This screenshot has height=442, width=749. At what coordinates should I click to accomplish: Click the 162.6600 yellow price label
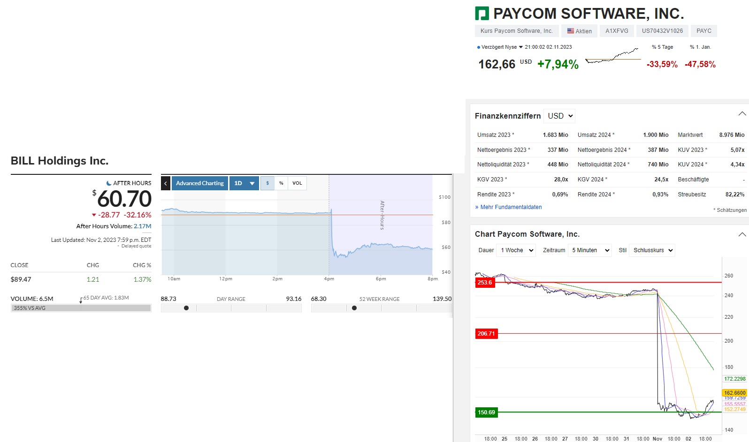pos(734,393)
